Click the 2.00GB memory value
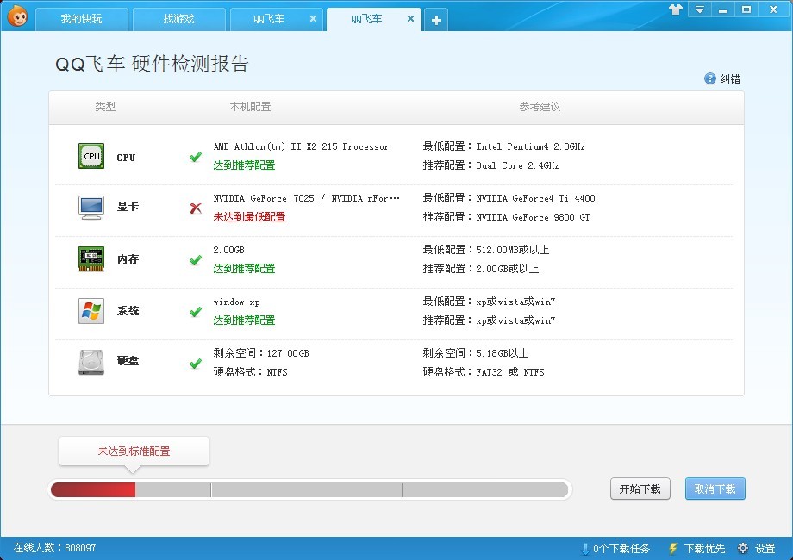Image resolution: width=793 pixels, height=560 pixels. point(228,250)
